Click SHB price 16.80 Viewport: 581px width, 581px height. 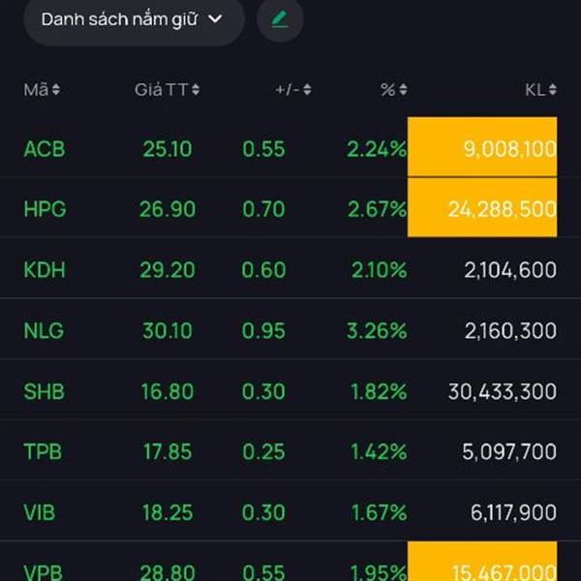click(167, 391)
